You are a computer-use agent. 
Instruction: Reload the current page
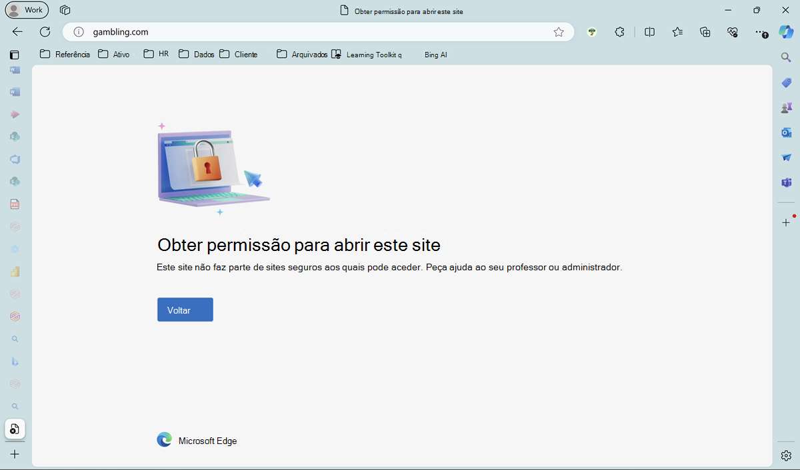pyautogui.click(x=45, y=31)
